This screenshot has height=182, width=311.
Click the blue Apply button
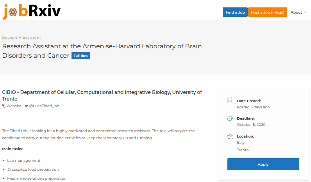(263, 164)
